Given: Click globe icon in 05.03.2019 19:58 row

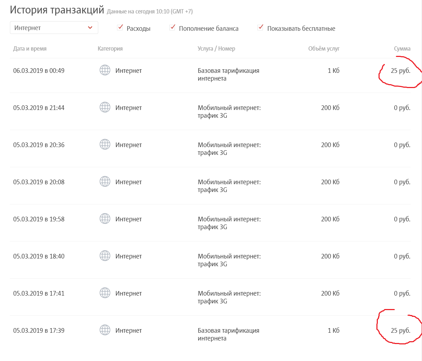Looking at the screenshot, I should 105,219.
